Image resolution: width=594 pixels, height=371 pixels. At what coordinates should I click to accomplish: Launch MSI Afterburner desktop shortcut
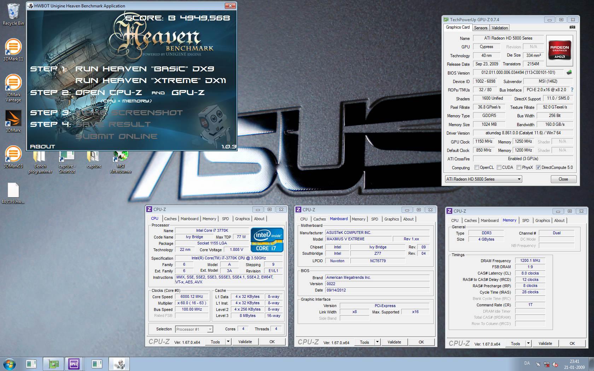[x=121, y=162]
